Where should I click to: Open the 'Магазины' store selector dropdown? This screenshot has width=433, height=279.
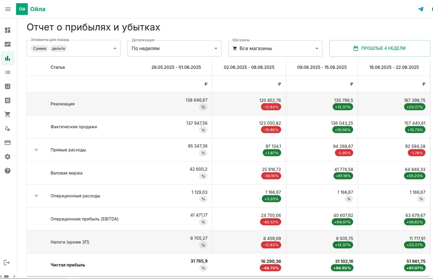[x=275, y=49]
